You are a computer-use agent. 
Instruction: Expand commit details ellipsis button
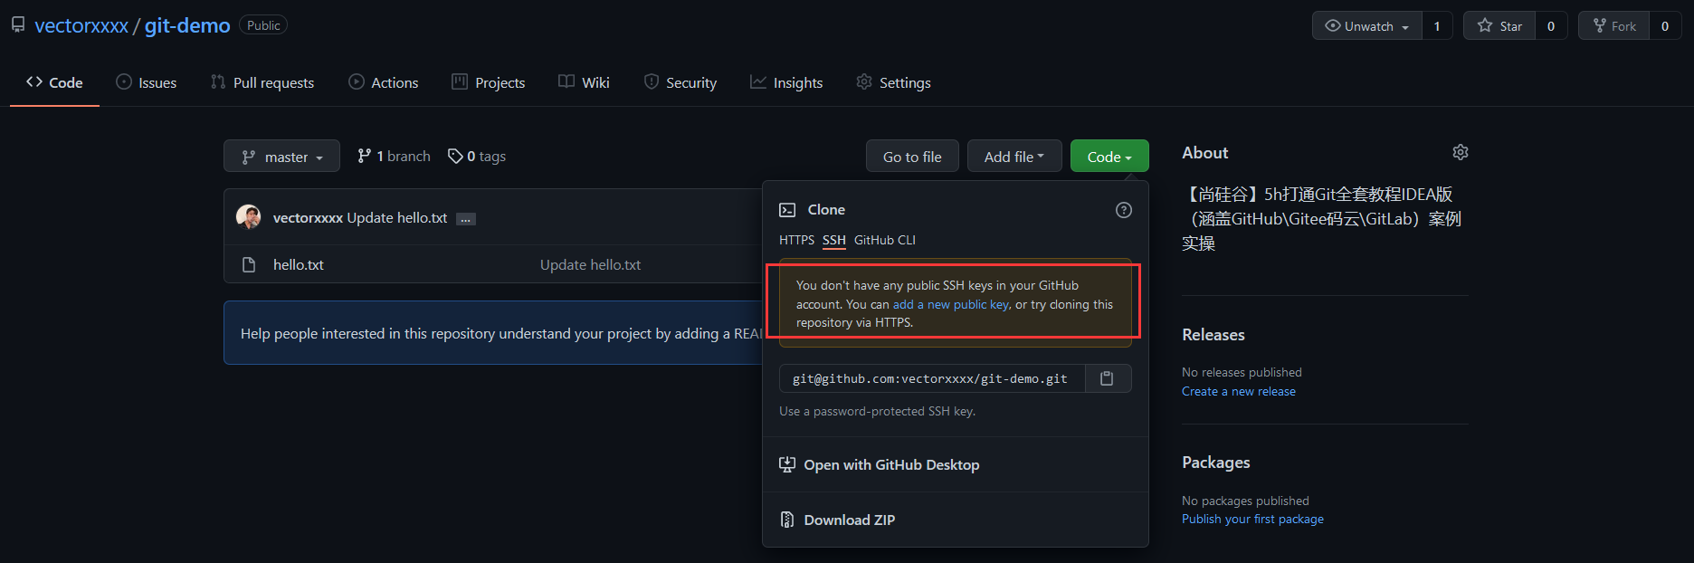pos(466,219)
